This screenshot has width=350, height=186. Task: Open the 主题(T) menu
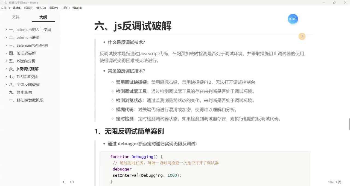(x=65, y=8)
